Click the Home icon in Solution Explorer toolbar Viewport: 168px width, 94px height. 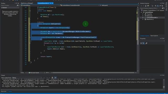point(146,6)
